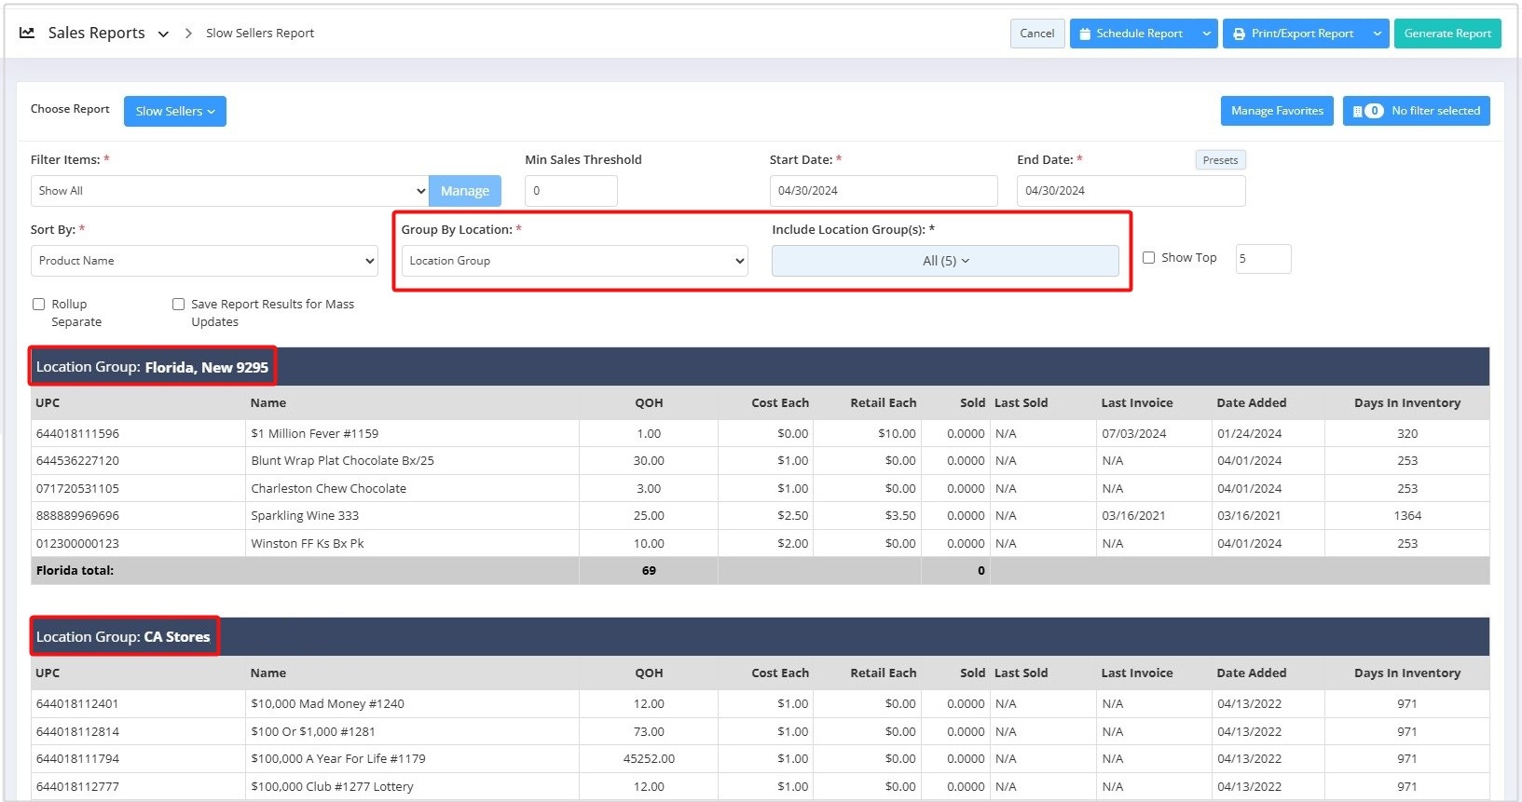1522x802 pixels.
Task: Click the Print/Export Report button
Action: [1295, 34]
